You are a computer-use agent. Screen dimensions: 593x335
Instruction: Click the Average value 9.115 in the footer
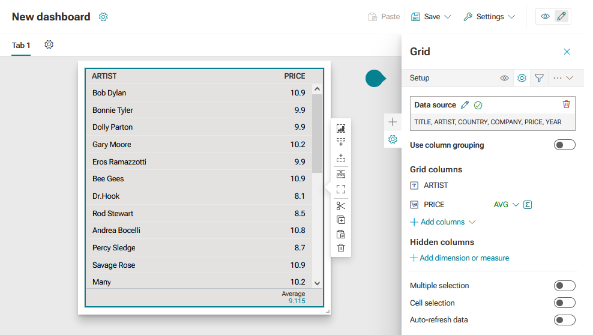[x=297, y=301]
